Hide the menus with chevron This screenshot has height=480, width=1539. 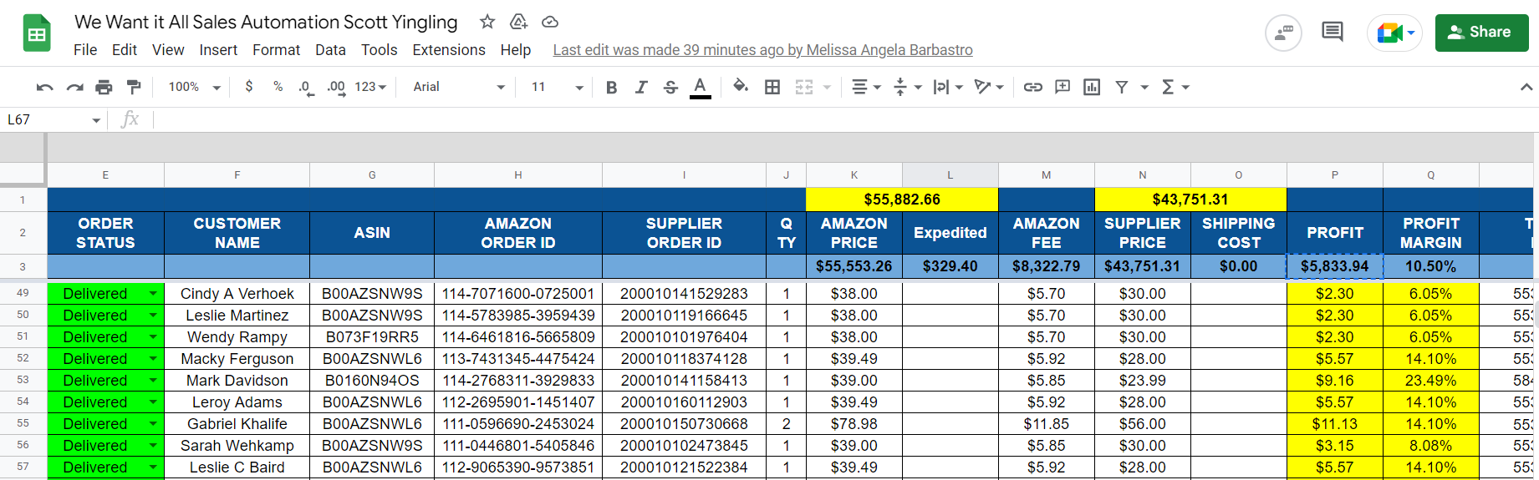(x=1526, y=87)
